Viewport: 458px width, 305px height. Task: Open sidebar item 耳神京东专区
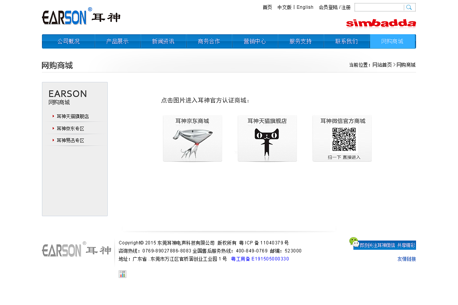click(x=70, y=128)
